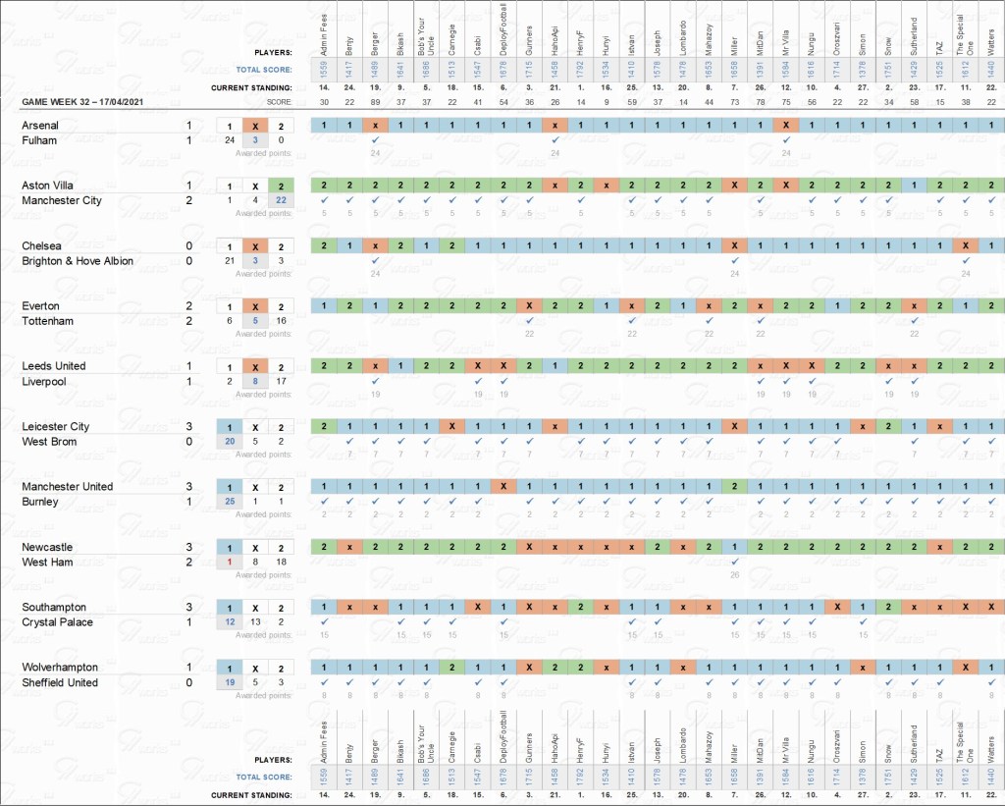Select the green 2 result box for Aston Villa-Manchester City
Image resolution: width=1005 pixels, height=806 pixels.
point(281,186)
